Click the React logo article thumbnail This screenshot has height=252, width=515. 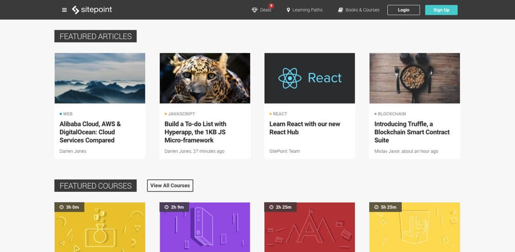310,78
